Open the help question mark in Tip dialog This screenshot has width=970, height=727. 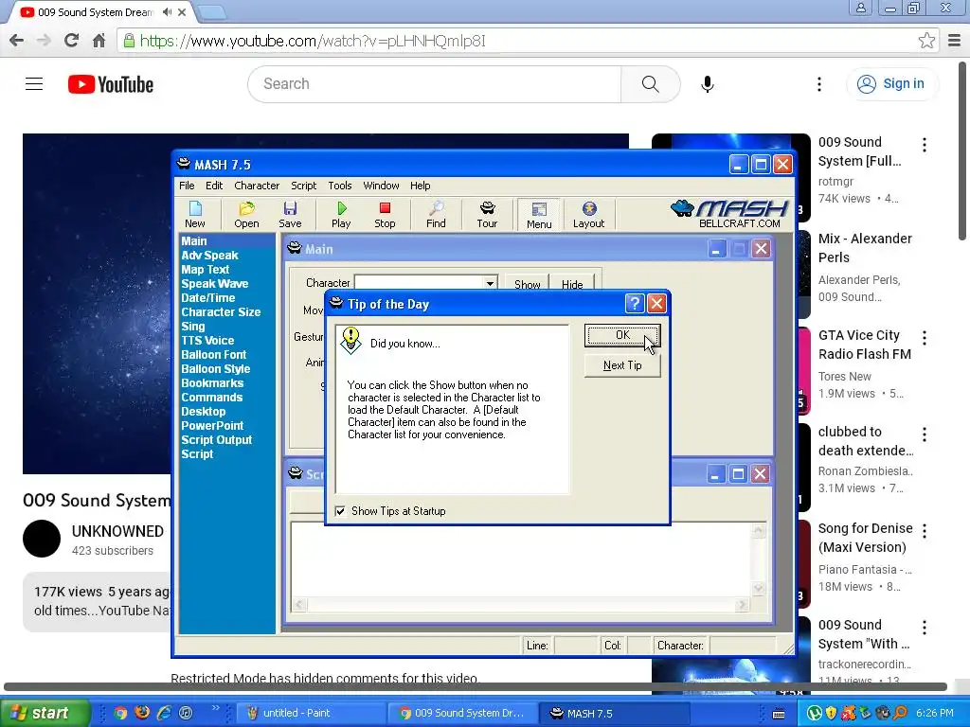pyautogui.click(x=634, y=304)
